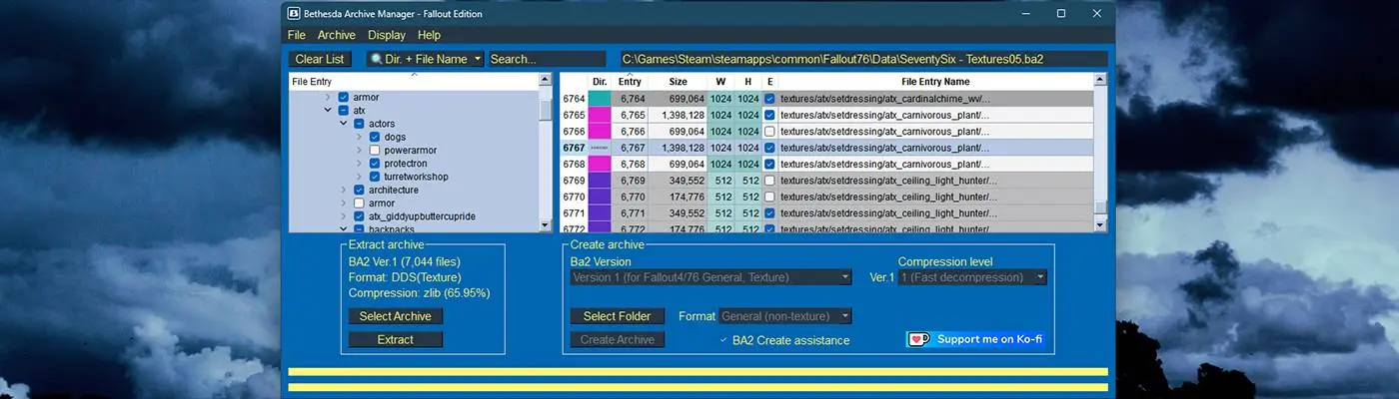1399x399 pixels.
Task: Collapse the atx tree folder
Action: tap(328, 111)
